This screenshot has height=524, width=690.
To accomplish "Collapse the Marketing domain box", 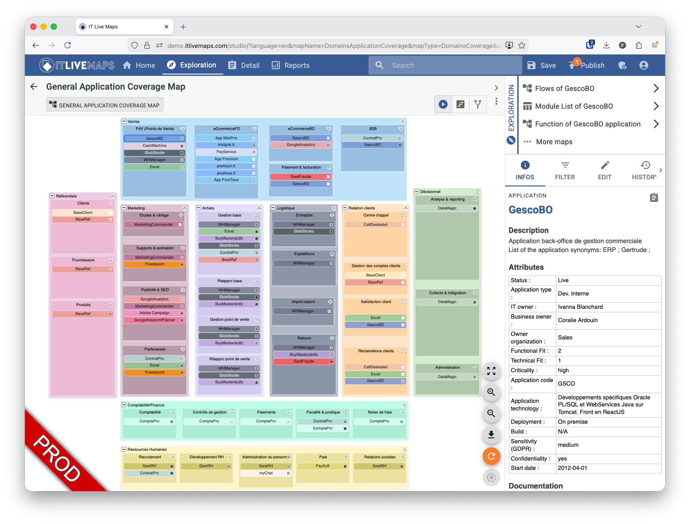I will click(x=124, y=208).
